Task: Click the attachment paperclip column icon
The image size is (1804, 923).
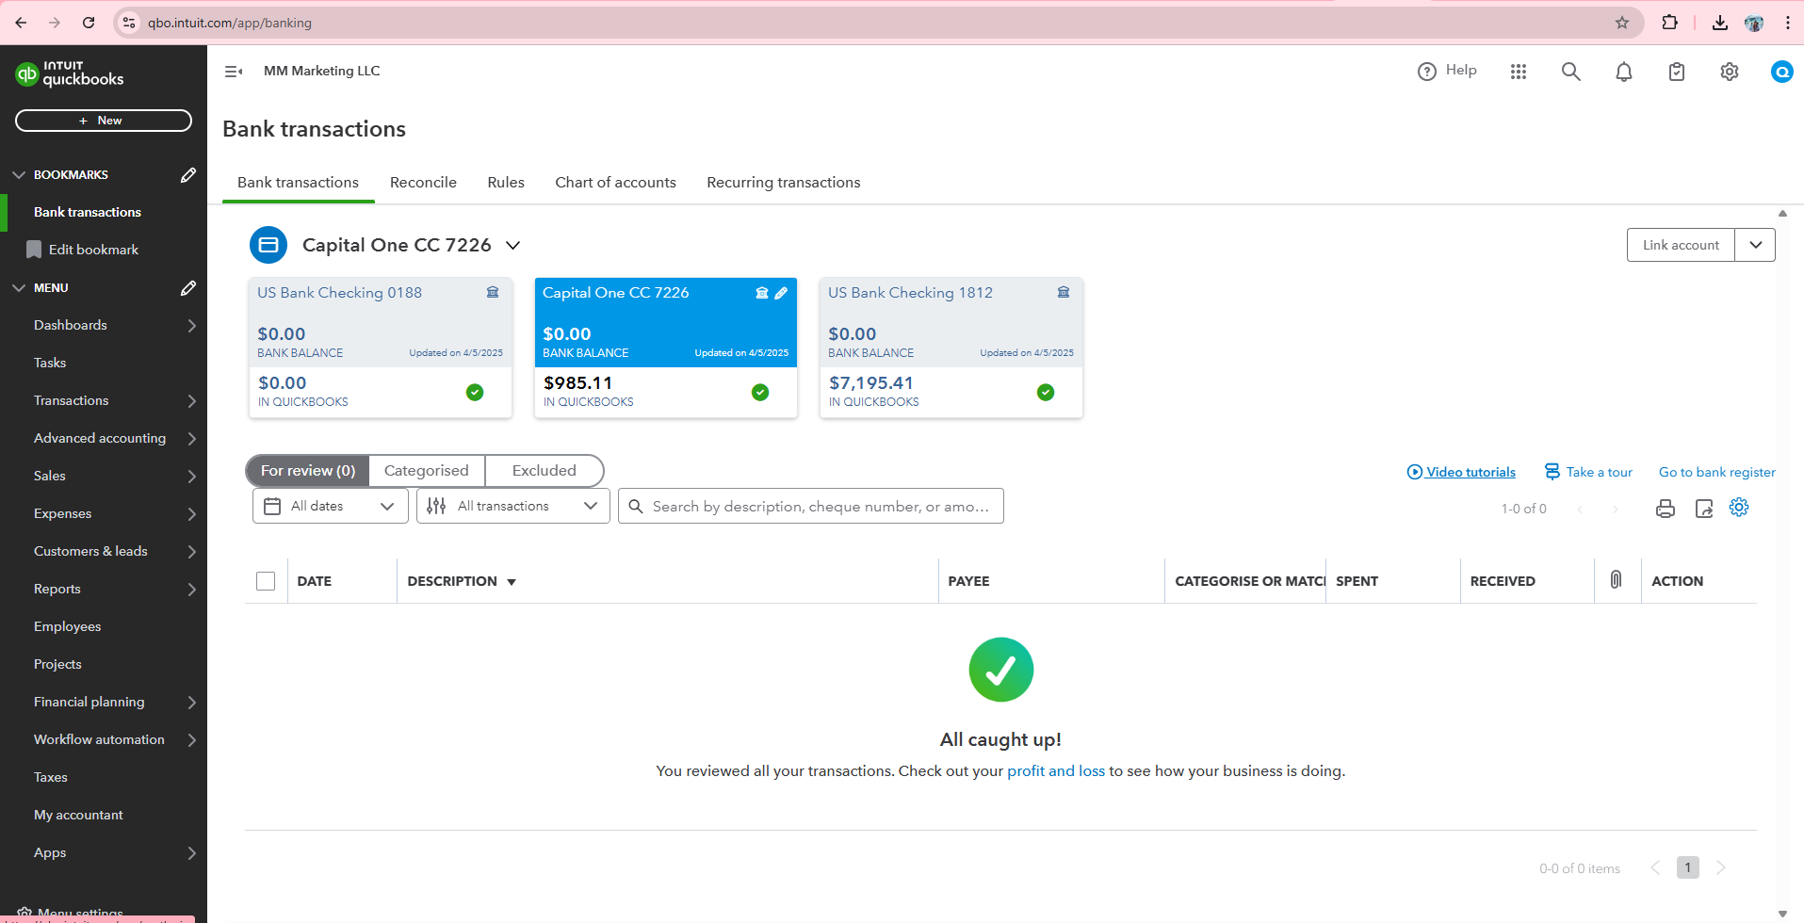Action: click(x=1616, y=580)
